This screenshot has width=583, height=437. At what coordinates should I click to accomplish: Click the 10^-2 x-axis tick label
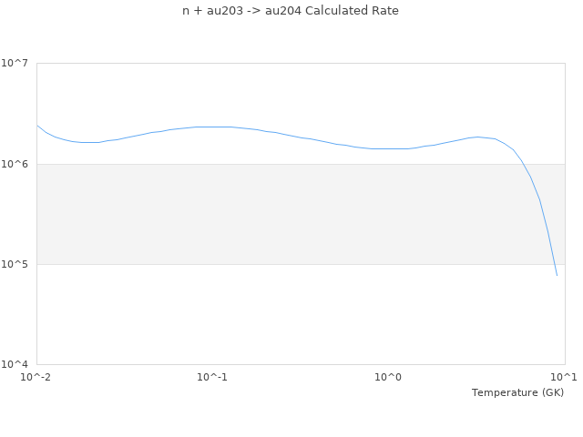tap(36, 377)
